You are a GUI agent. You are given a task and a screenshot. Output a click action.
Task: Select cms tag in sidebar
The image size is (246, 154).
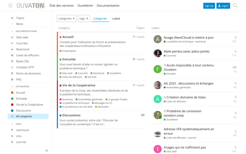point(18,136)
